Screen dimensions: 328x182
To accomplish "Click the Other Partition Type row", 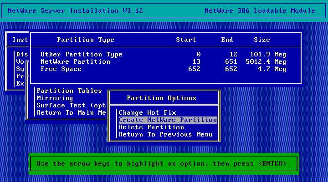I will pos(164,54).
